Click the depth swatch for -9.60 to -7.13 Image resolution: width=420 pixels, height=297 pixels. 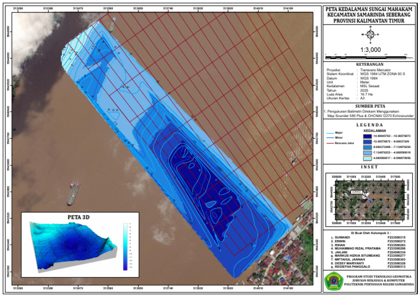367,147
